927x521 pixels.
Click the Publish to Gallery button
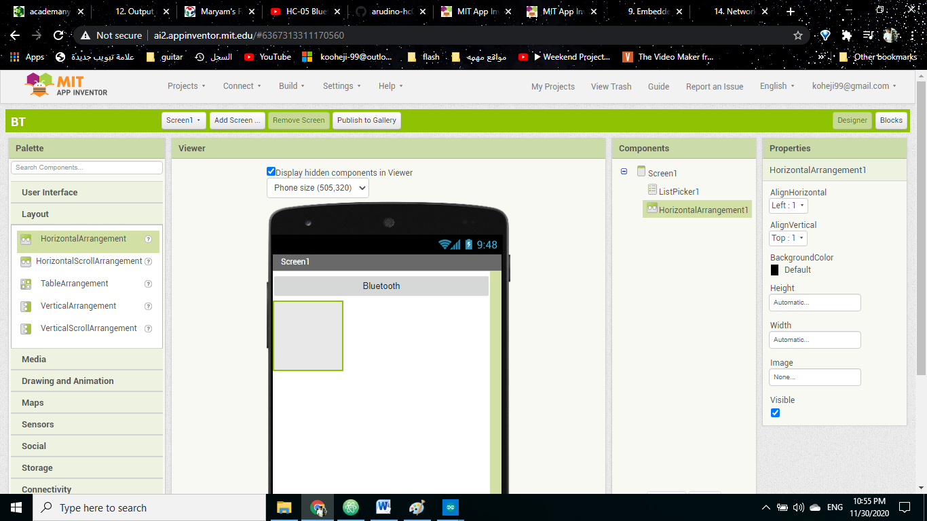(x=366, y=120)
